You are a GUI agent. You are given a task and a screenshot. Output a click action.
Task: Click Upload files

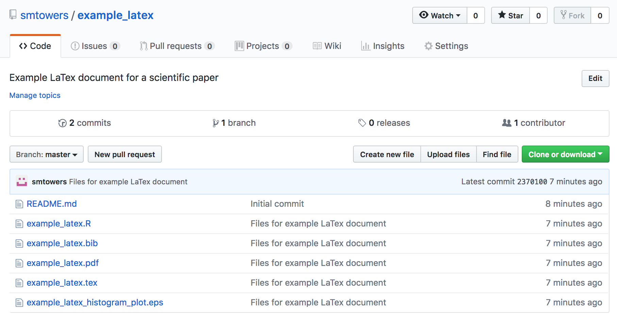coord(448,154)
